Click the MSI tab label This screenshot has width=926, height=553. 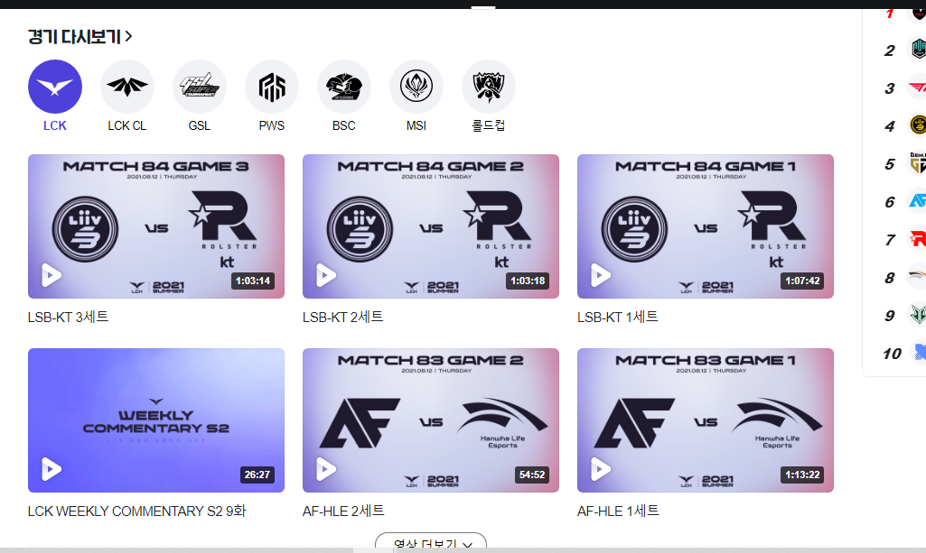416,125
